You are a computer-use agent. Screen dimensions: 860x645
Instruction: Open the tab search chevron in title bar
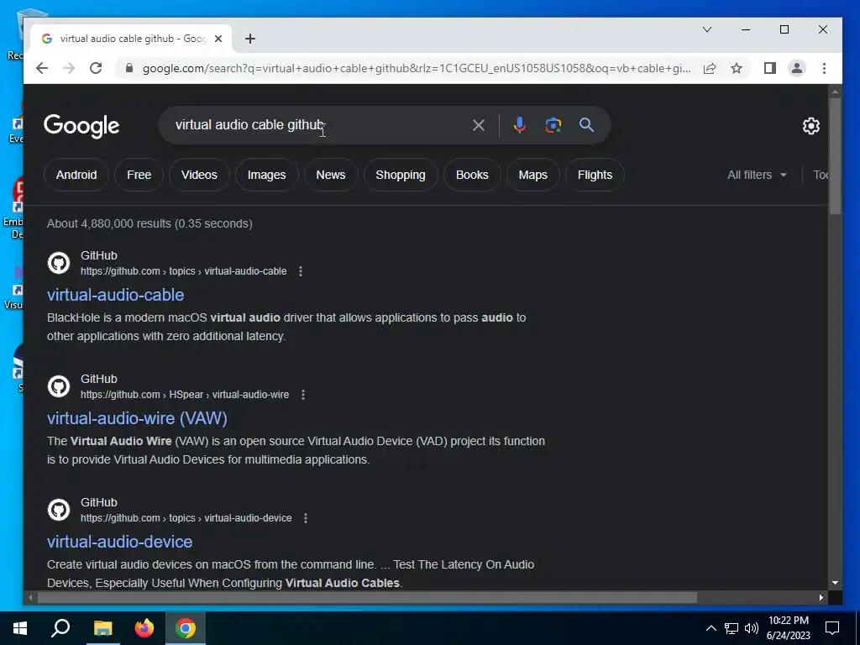pyautogui.click(x=707, y=29)
